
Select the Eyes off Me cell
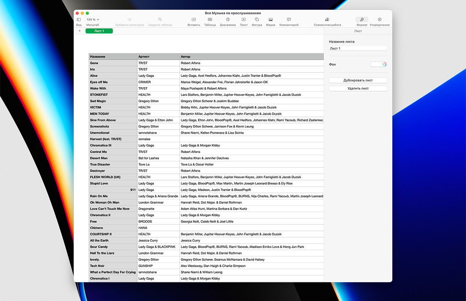(x=113, y=82)
